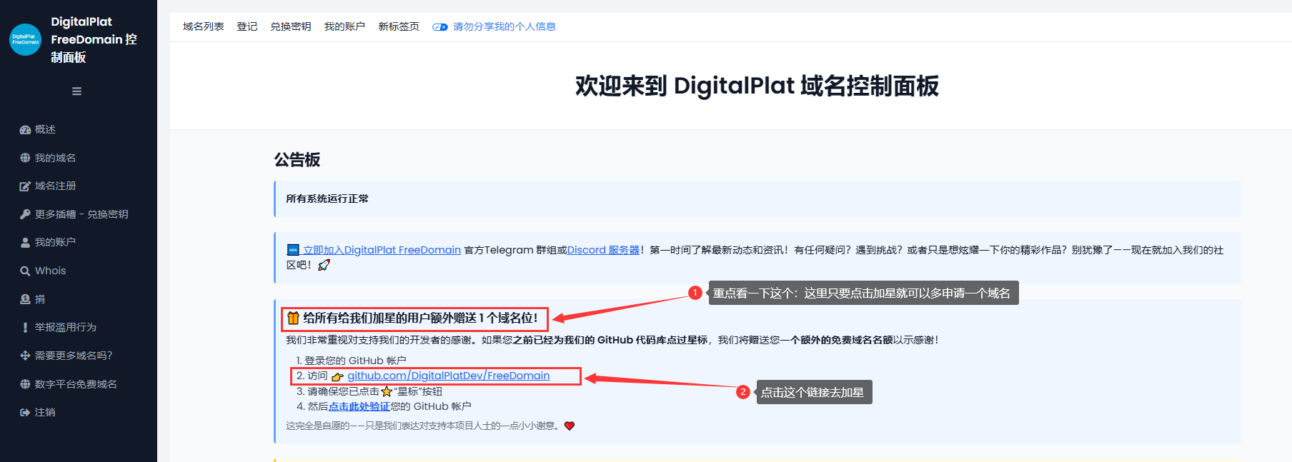Click 公告板 heading

[x=297, y=160]
